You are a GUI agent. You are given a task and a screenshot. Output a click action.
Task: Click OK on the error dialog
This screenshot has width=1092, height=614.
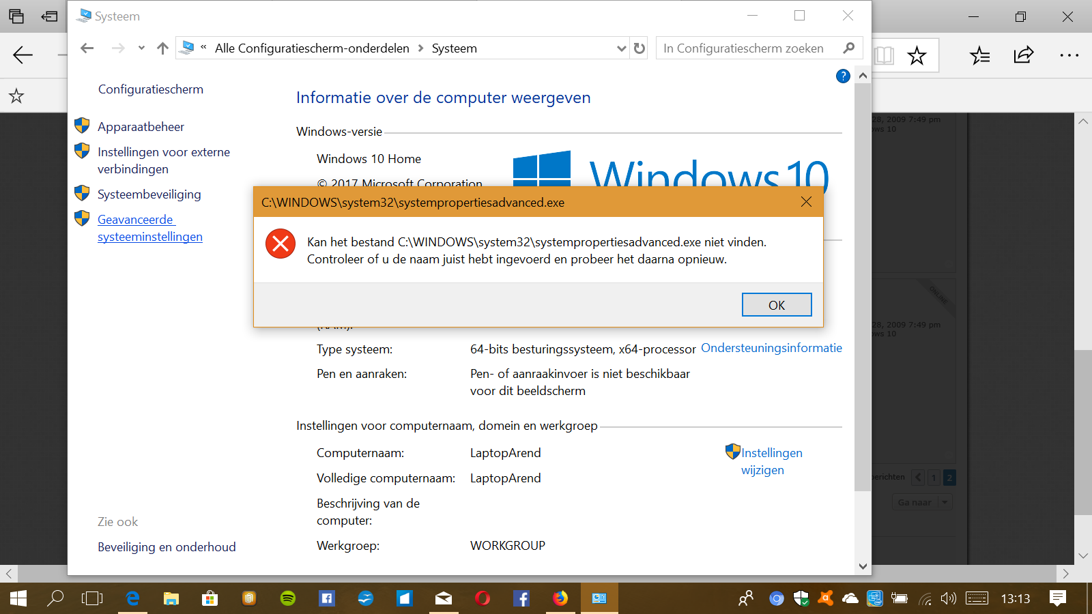[x=777, y=304]
